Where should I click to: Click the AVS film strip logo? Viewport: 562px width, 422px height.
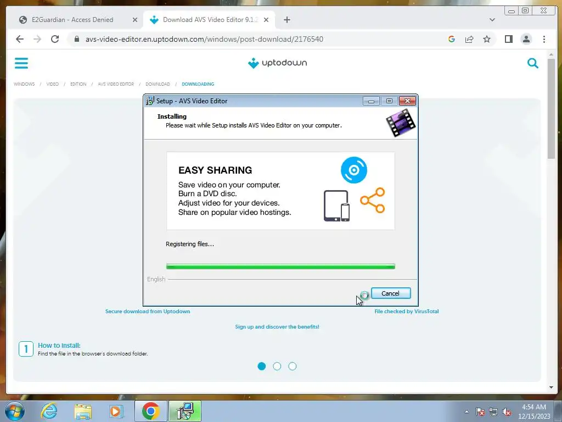point(401,123)
